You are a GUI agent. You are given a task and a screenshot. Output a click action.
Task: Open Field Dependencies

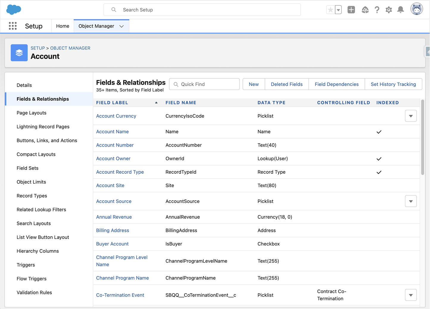(337, 84)
